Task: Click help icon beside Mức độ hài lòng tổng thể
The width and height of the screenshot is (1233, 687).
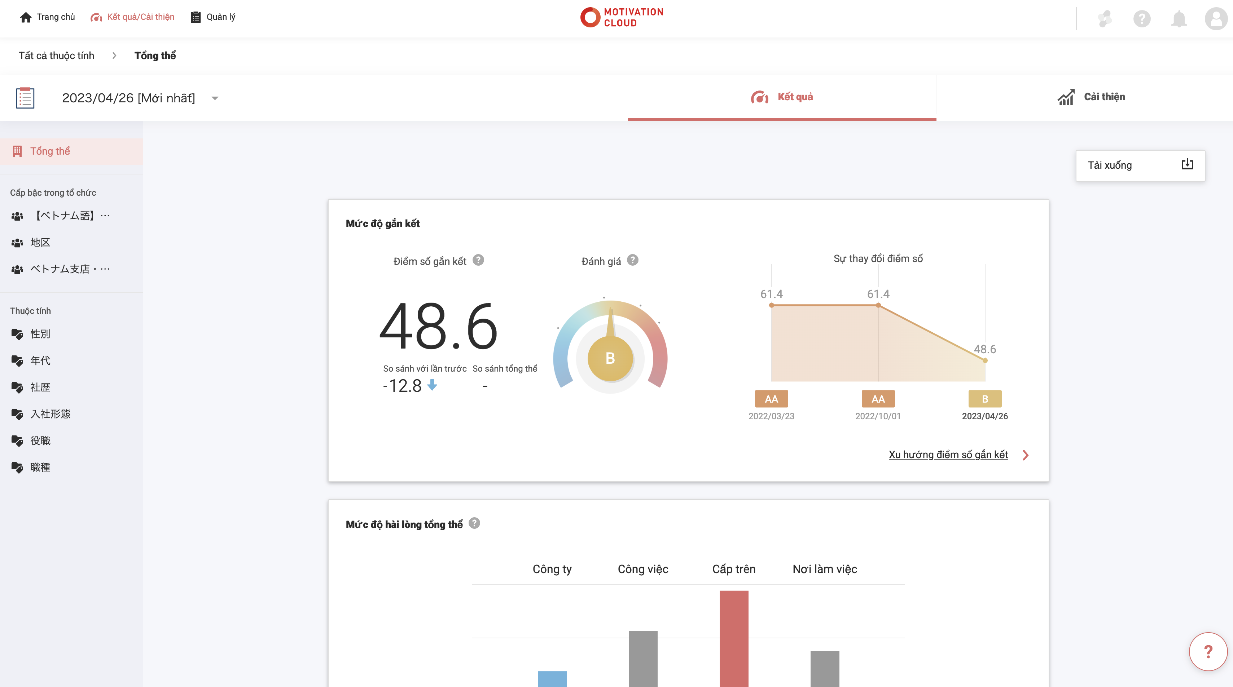Action: click(x=474, y=523)
